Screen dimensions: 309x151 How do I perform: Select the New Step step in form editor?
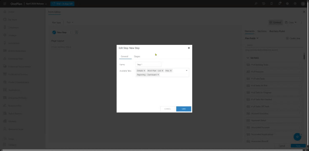60,32
